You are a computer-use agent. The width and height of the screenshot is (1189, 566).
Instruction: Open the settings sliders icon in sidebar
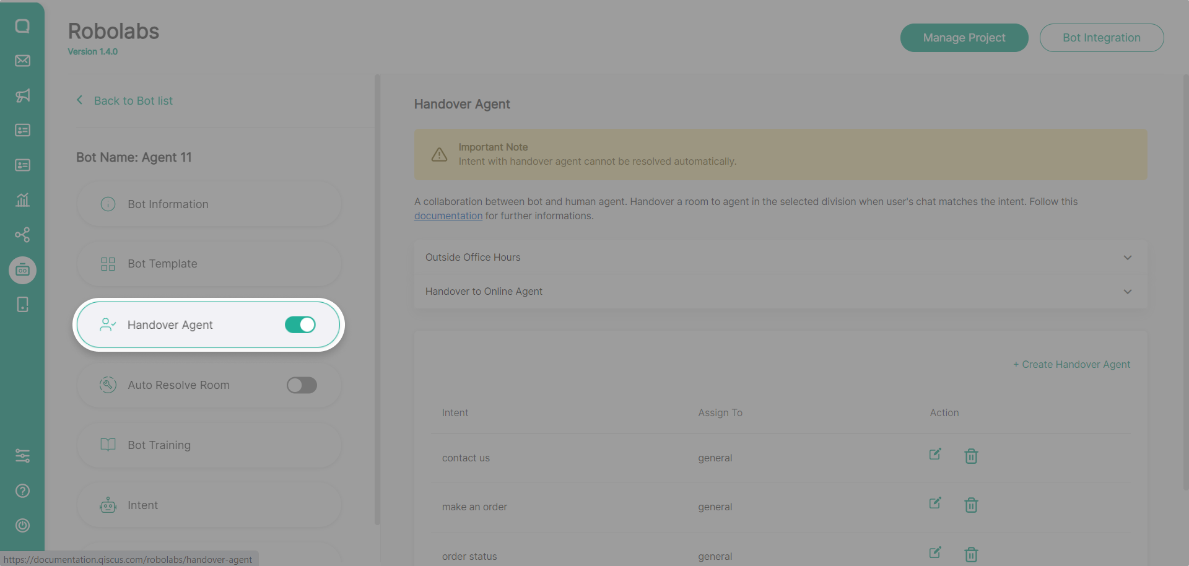(22, 456)
